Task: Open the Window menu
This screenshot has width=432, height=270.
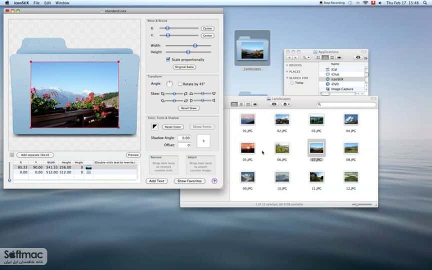Action: (x=62, y=3)
